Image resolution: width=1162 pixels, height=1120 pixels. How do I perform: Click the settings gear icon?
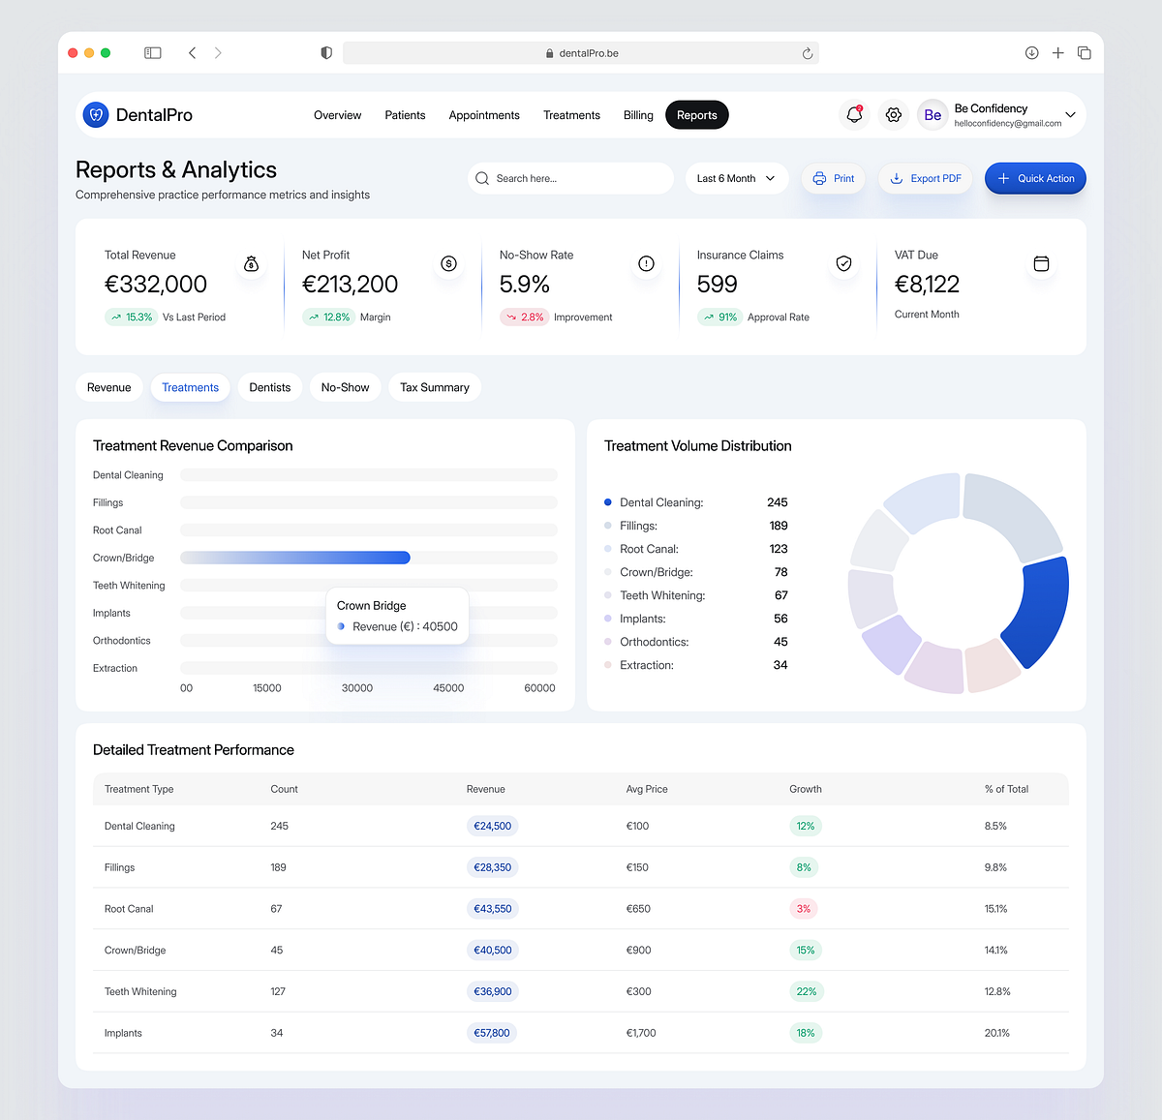tap(893, 114)
